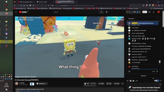Click the Clip button

(x=109, y=84)
